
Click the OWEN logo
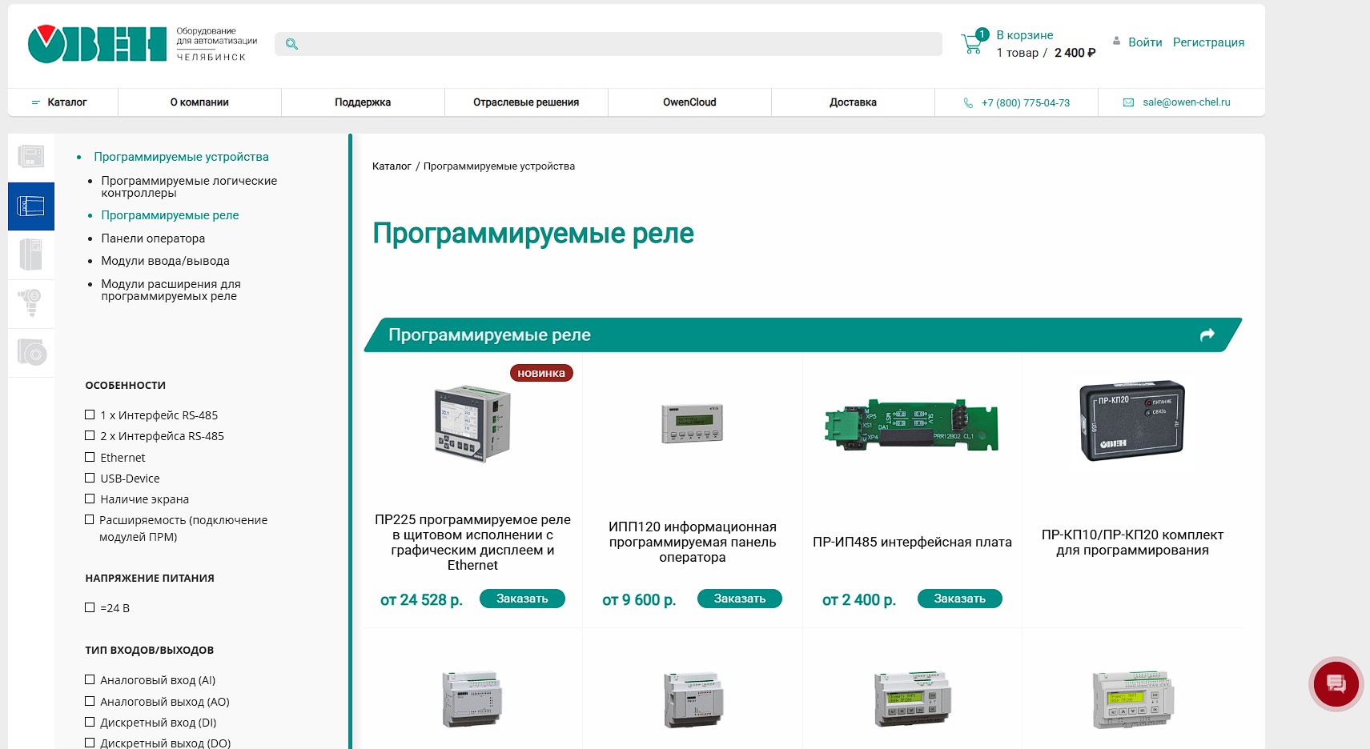click(97, 43)
